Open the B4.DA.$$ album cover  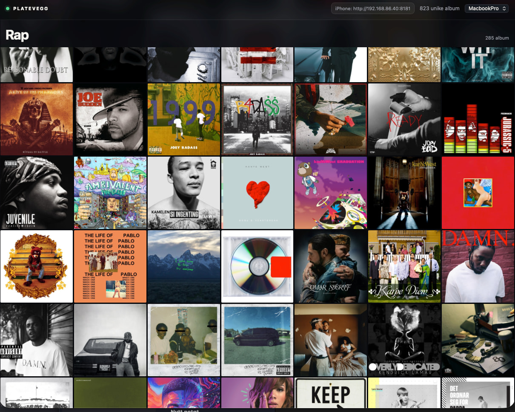pyautogui.click(x=257, y=119)
